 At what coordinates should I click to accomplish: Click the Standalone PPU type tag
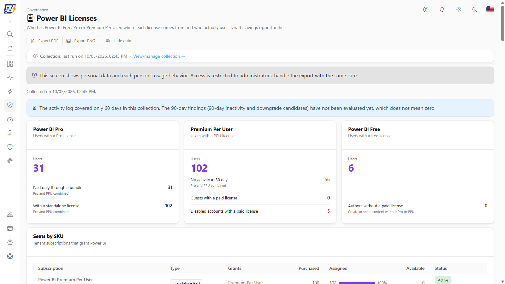[x=187, y=282]
